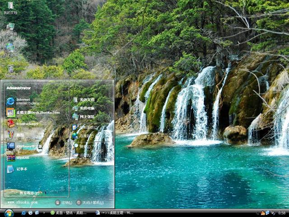Select 网上邻居 in the Start menu right column
Viewport: 289px width, 217px height.
coord(83,117)
